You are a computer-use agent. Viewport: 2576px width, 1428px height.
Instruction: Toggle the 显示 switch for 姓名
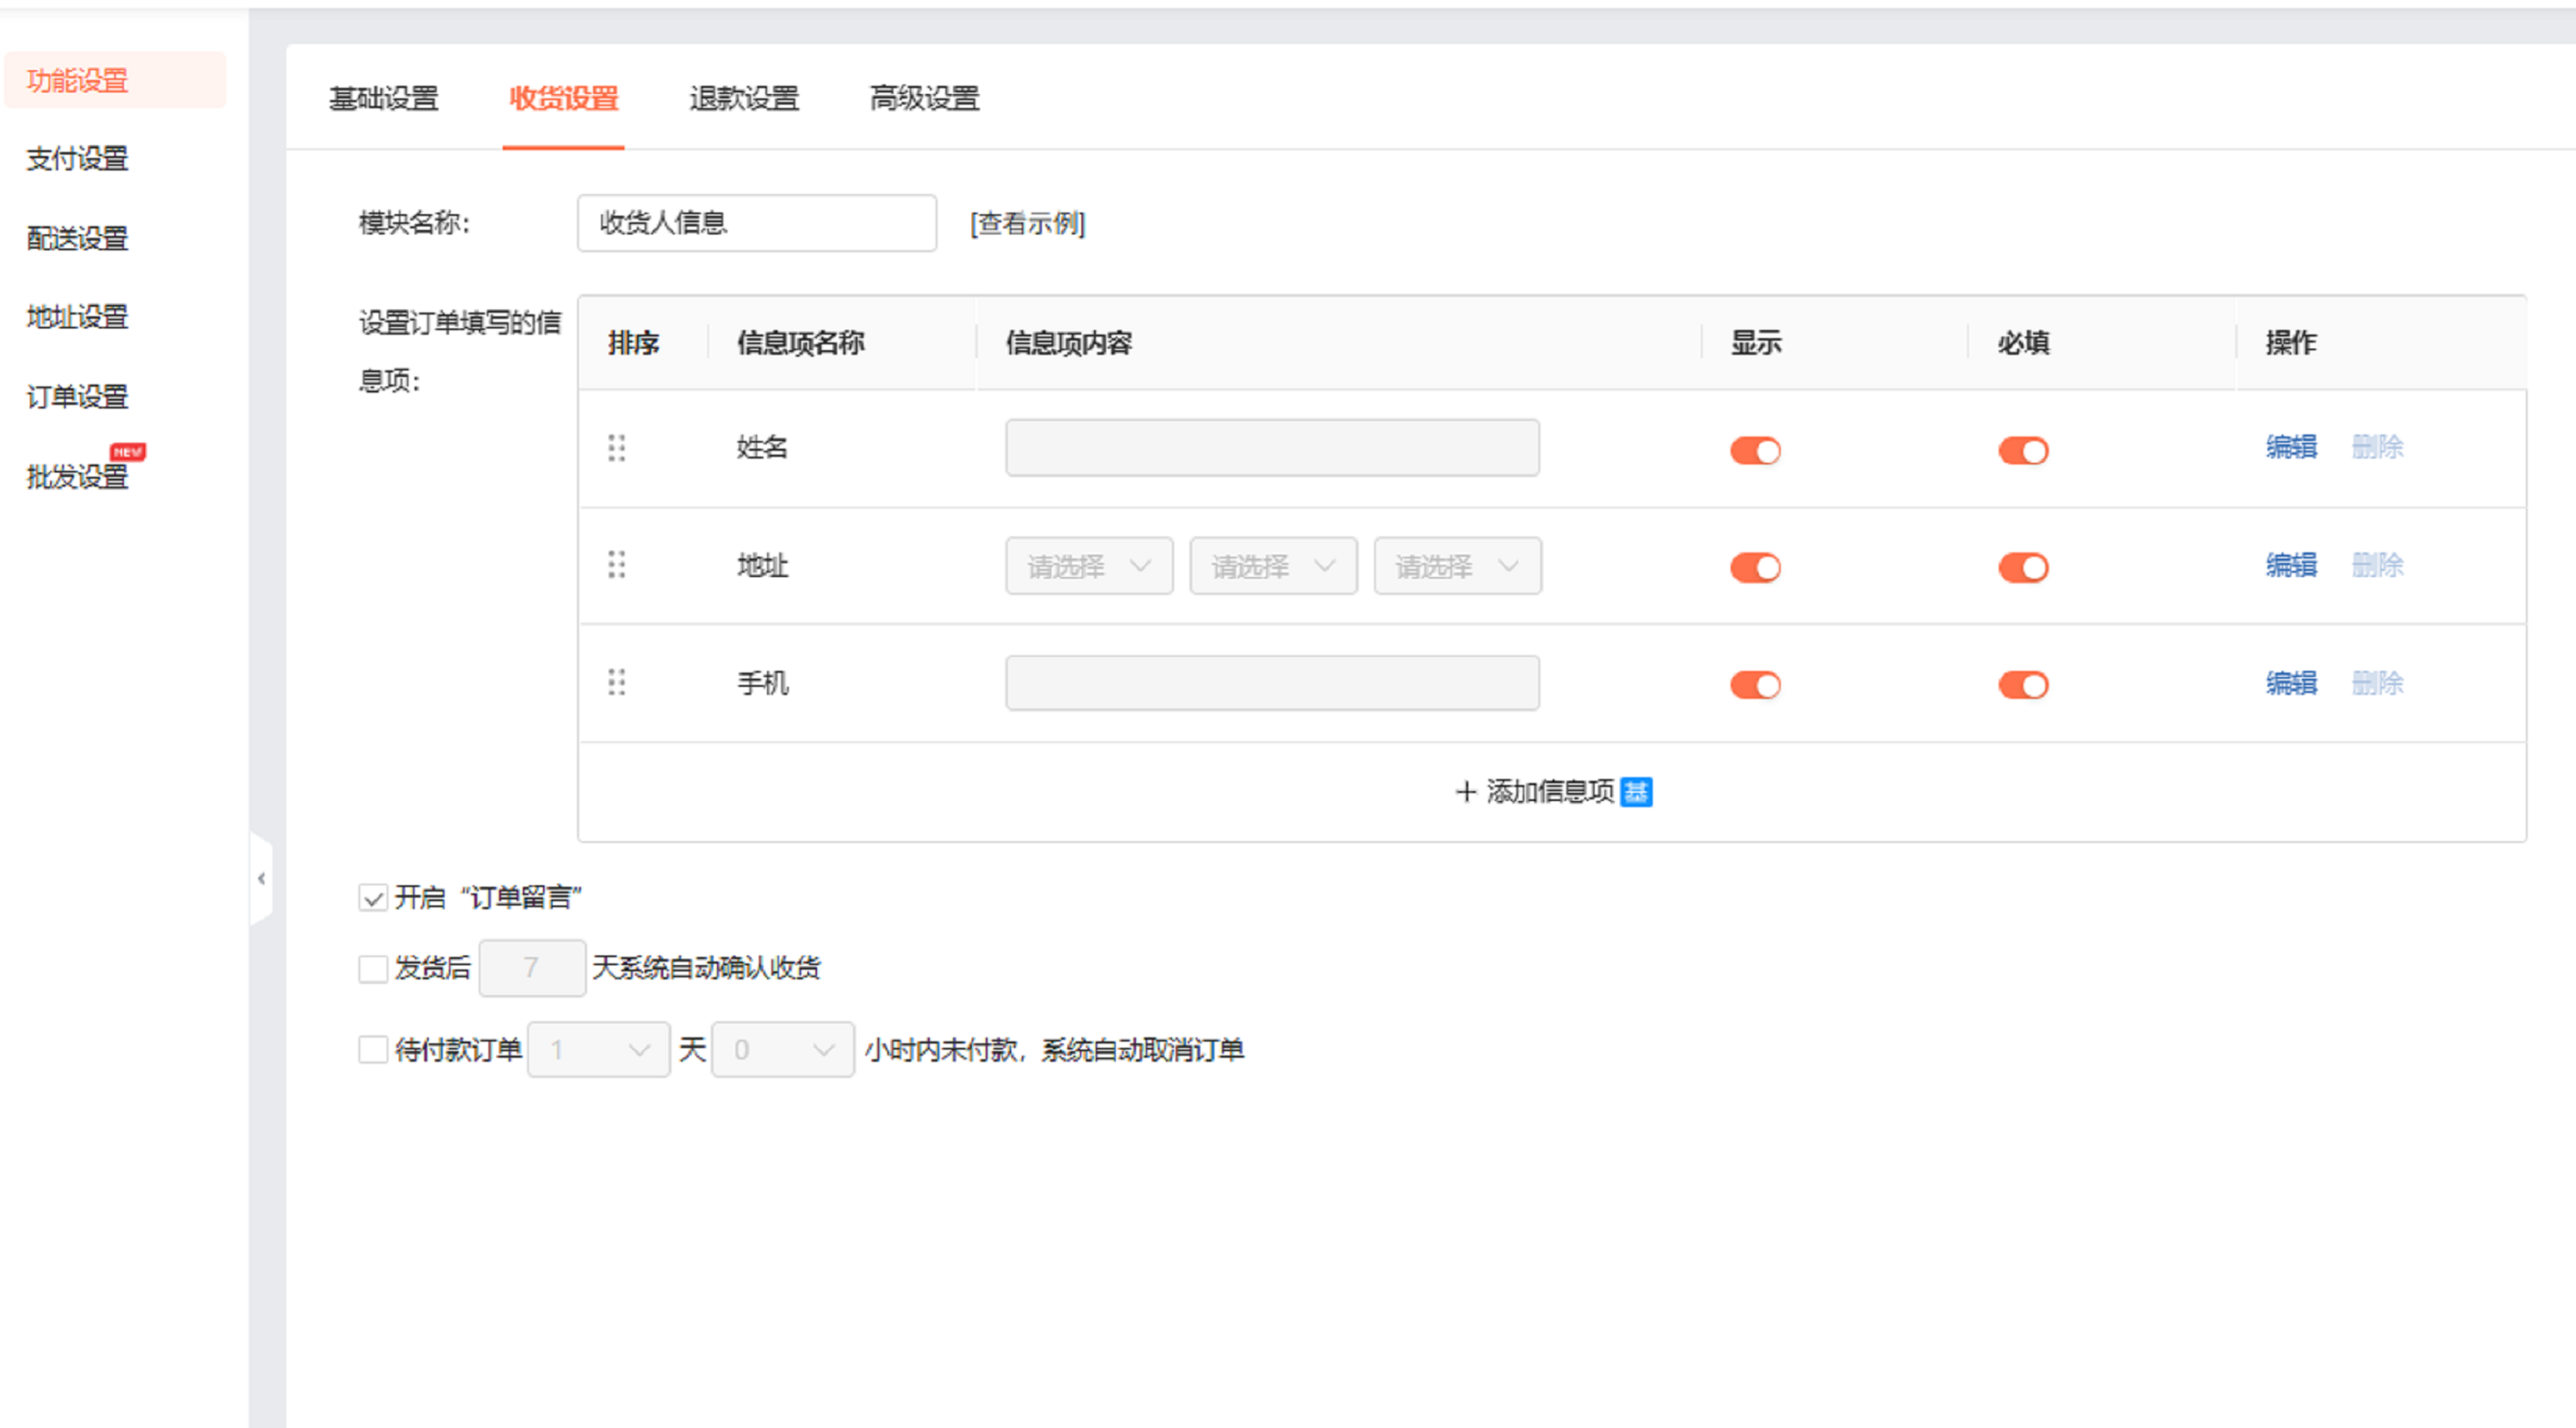(1755, 451)
